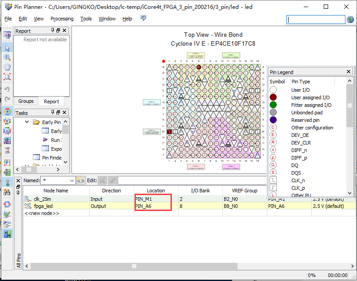Open the Processing menu
This screenshot has width=357, height=281.
(62, 19)
